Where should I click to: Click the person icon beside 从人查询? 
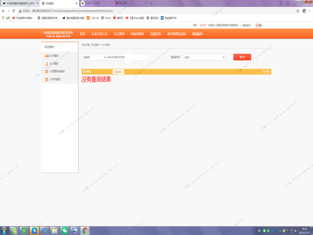47,63
